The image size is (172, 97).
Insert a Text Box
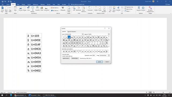(110, 9)
